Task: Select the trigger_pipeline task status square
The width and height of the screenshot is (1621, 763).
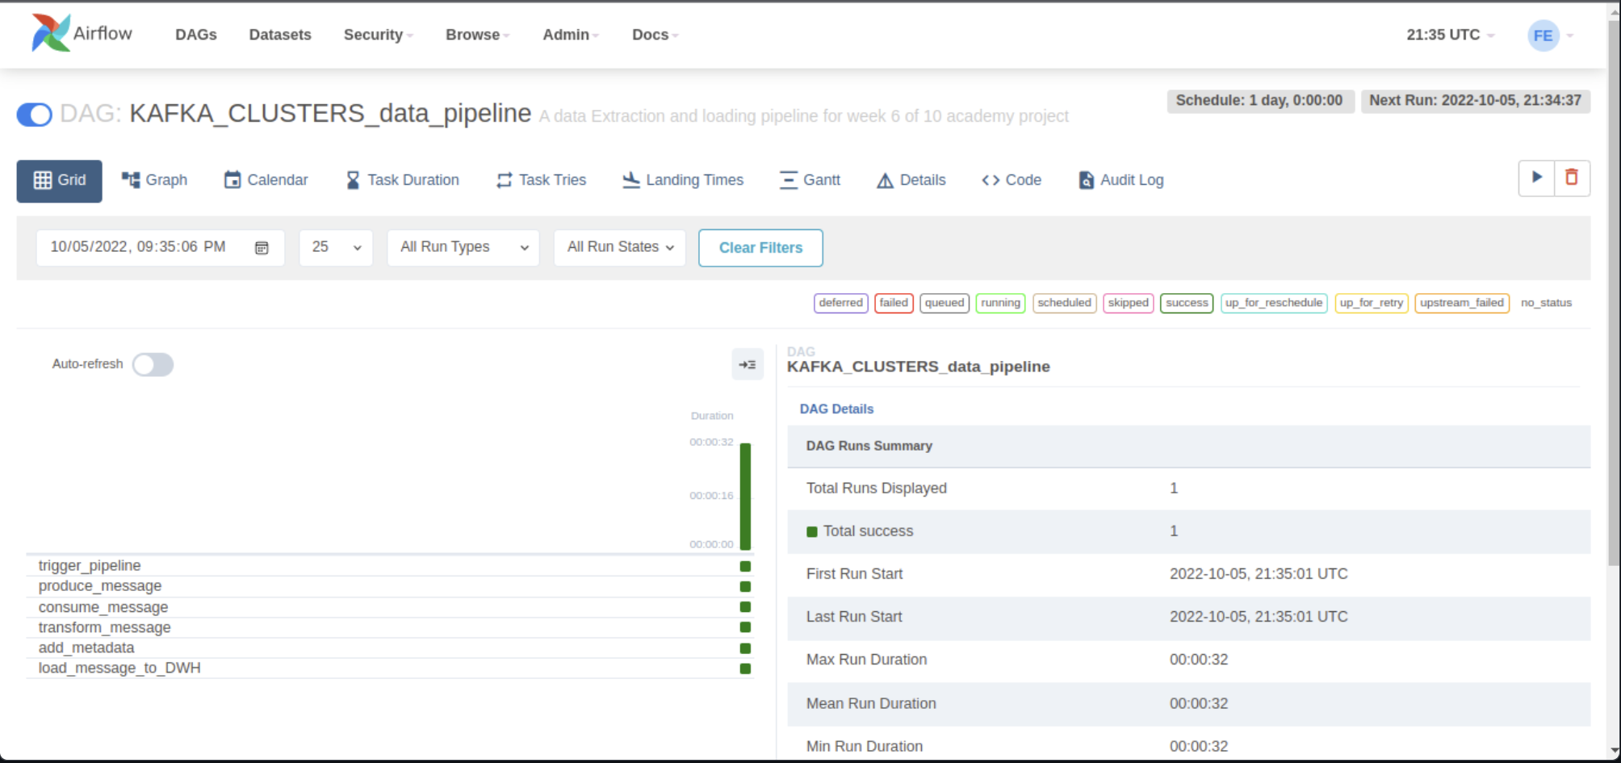Action: point(745,566)
